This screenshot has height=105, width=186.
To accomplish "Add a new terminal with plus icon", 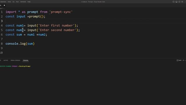I will (183, 60).
